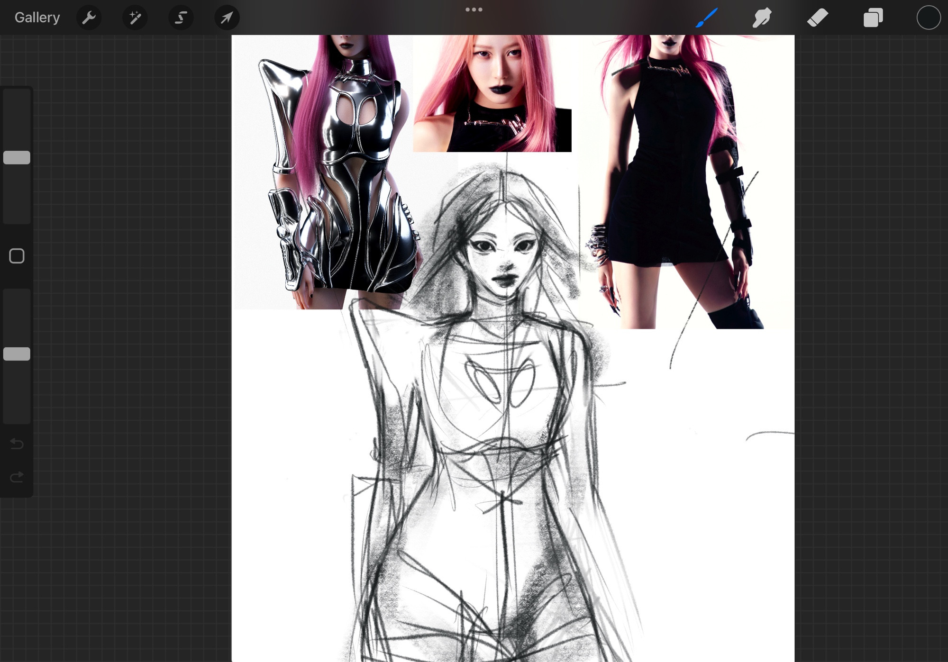Tap the pink hair portrait reference
This screenshot has height=662, width=948.
click(492, 93)
